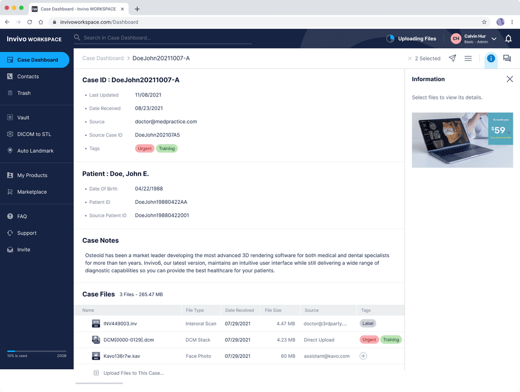Click the search magnifier icon
The width and height of the screenshot is (520, 392).
77,38
